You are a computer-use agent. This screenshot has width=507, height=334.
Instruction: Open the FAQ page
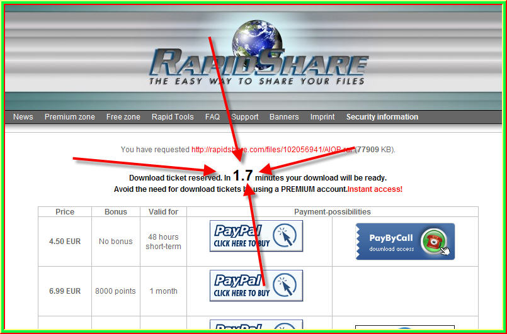coord(212,117)
